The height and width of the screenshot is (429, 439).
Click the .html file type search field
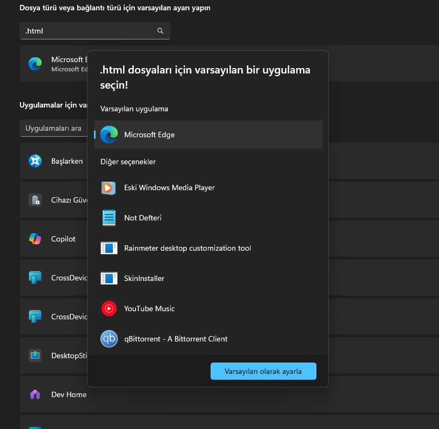coord(95,31)
